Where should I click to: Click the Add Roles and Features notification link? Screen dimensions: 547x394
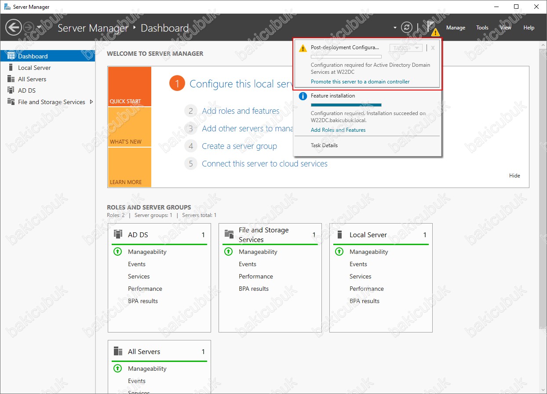tap(338, 130)
